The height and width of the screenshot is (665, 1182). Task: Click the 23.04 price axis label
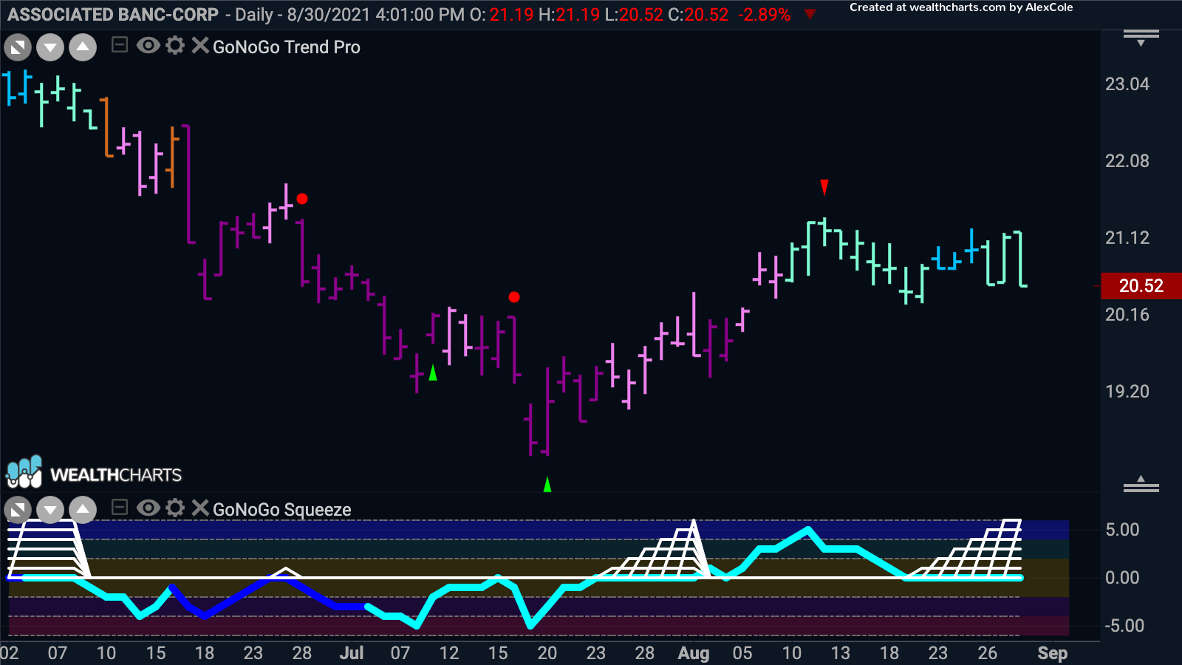click(x=1127, y=84)
